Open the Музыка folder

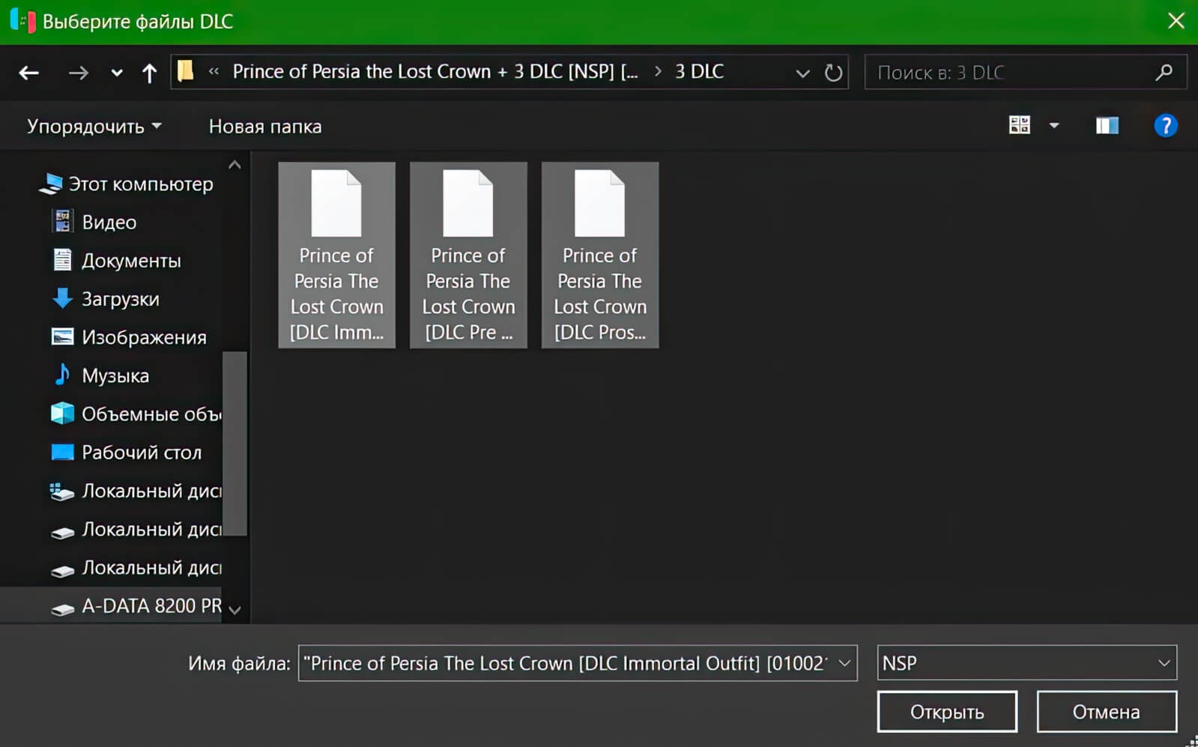point(115,375)
